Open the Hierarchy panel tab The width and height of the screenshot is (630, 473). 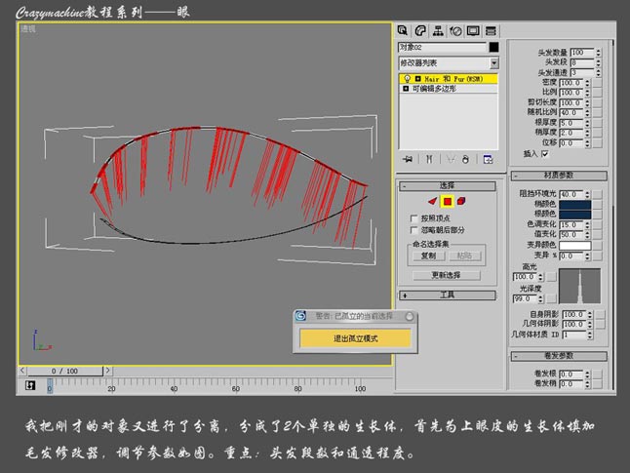[x=438, y=31]
